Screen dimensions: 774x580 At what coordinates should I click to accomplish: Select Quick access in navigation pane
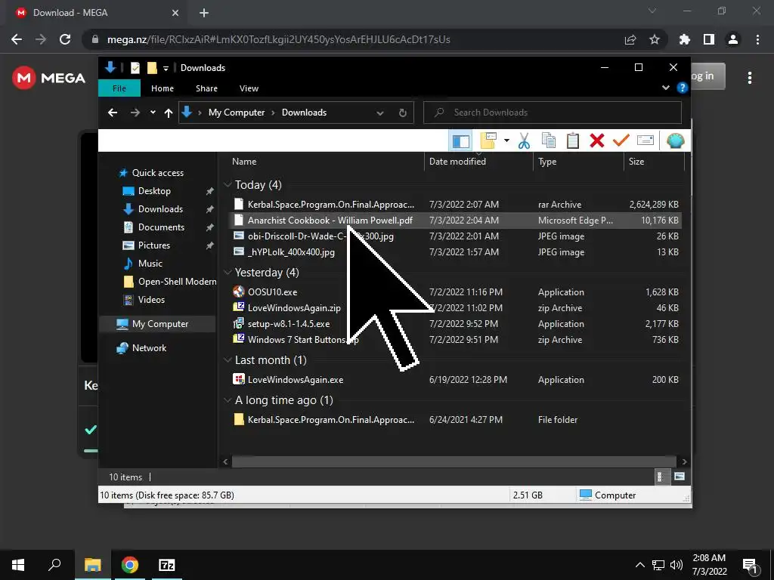click(x=157, y=173)
